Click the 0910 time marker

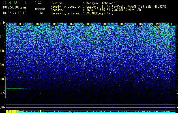172,24
